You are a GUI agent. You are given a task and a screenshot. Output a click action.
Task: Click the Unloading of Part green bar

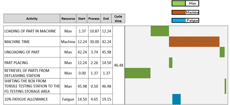[222, 52]
